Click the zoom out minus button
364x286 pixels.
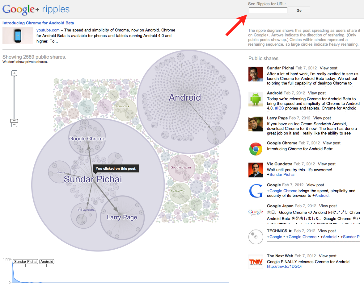14,125
